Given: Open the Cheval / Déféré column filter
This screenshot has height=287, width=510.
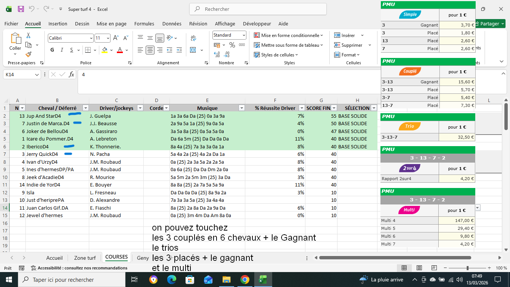Looking at the screenshot, I should [x=85, y=108].
